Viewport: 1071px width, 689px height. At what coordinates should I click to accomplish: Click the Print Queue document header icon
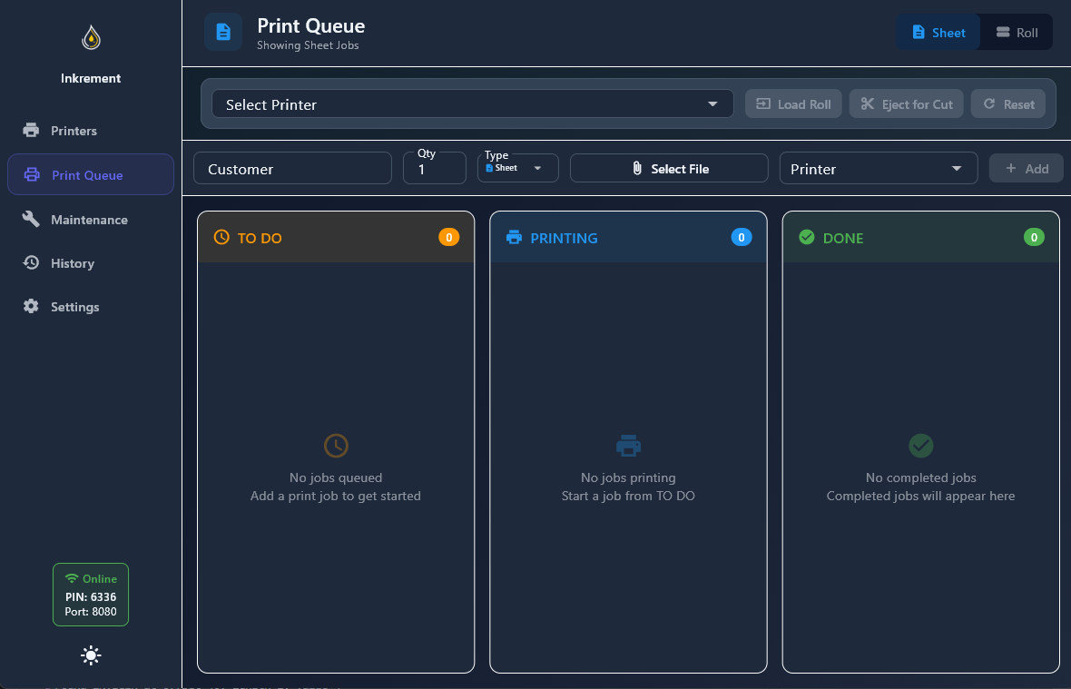[x=223, y=33]
